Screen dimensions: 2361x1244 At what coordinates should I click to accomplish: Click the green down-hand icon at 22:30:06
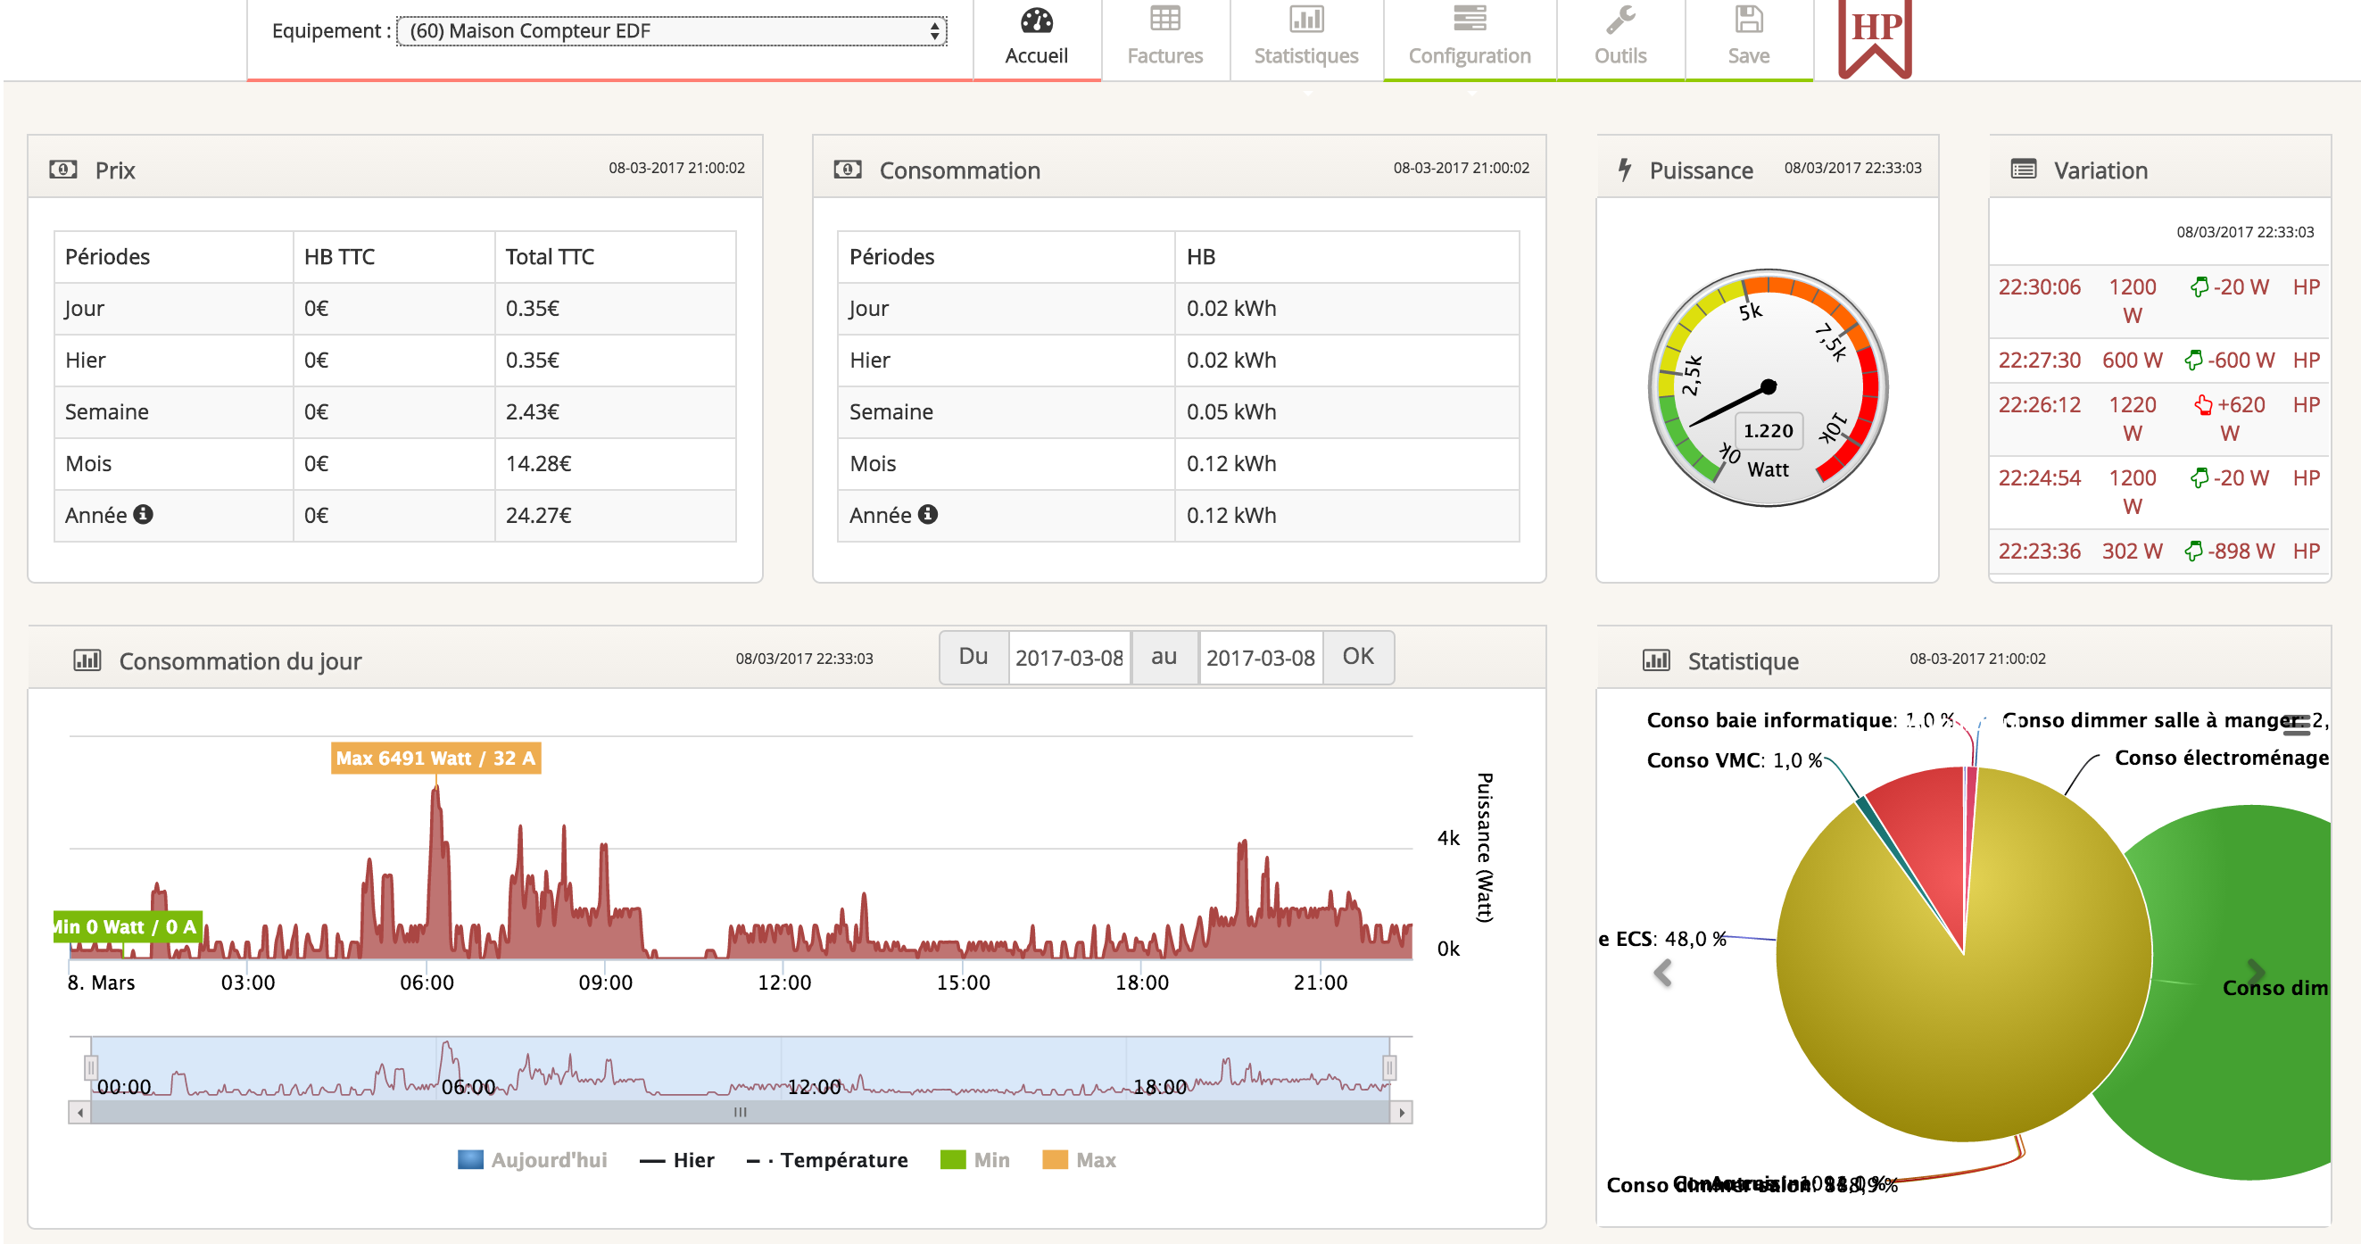[2198, 287]
